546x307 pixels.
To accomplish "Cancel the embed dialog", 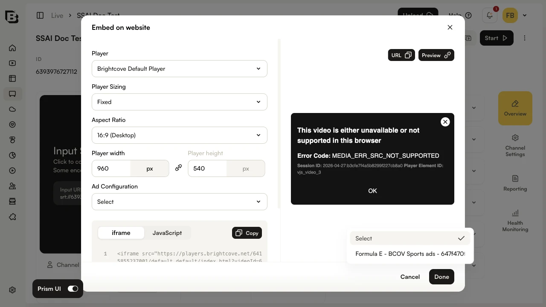I will pyautogui.click(x=410, y=277).
